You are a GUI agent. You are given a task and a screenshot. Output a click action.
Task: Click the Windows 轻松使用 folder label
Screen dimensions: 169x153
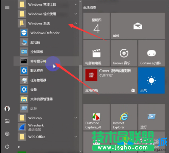pyautogui.click(x=42, y=14)
